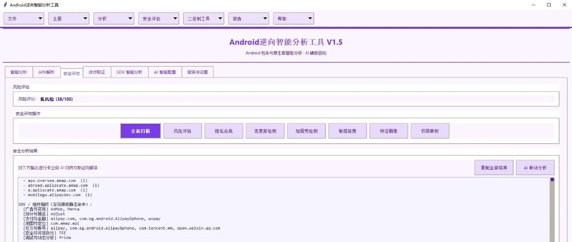The width and height of the screenshot is (572, 242).
Task: Minimize the application window
Action: (x=534, y=5)
